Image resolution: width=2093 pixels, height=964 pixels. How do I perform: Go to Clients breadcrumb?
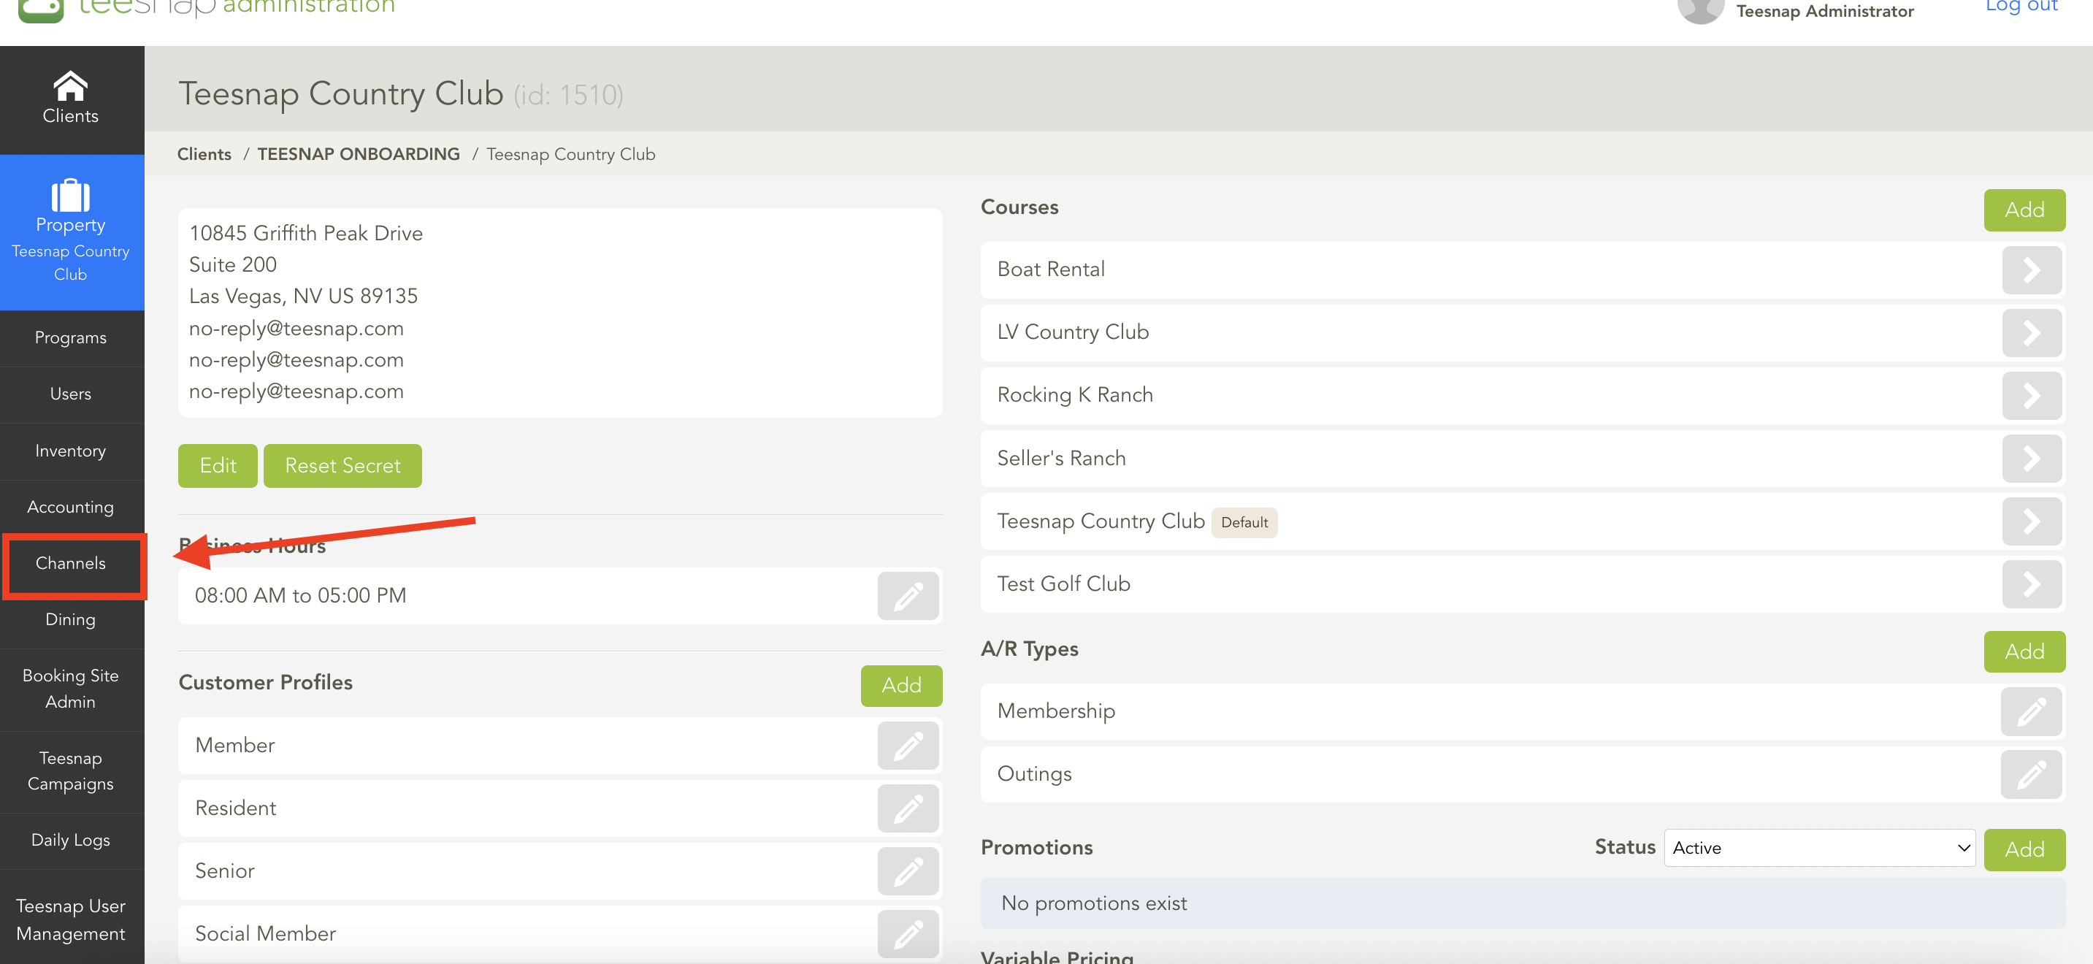pos(204,154)
